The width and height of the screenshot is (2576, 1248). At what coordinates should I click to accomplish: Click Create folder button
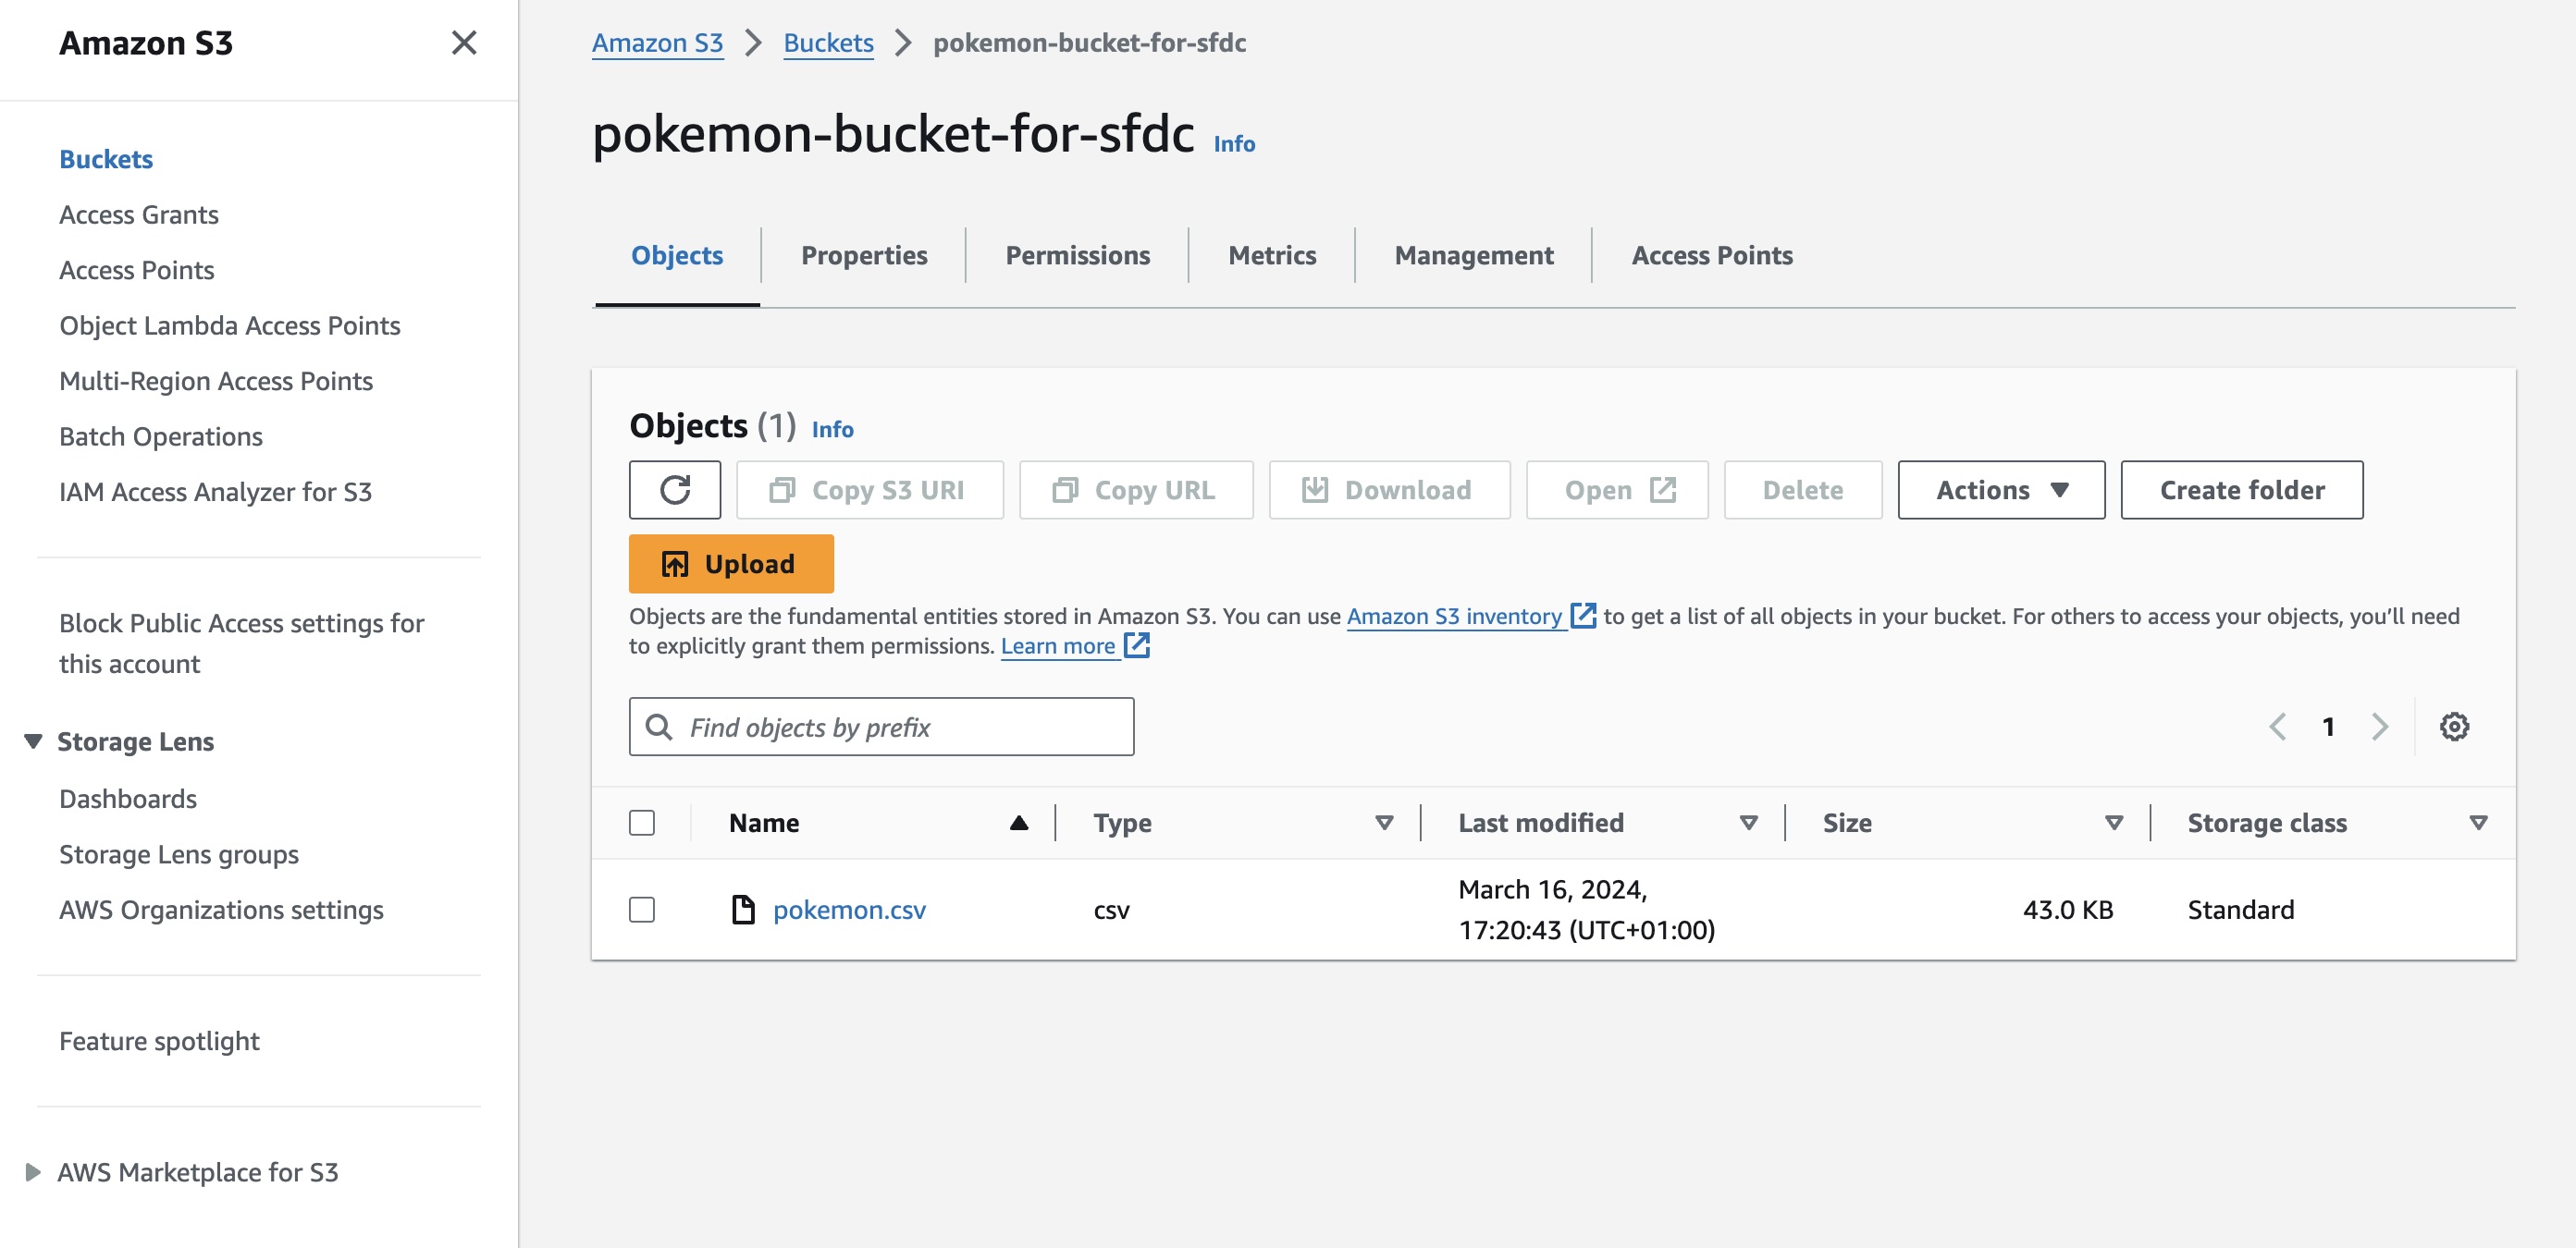2242,490
